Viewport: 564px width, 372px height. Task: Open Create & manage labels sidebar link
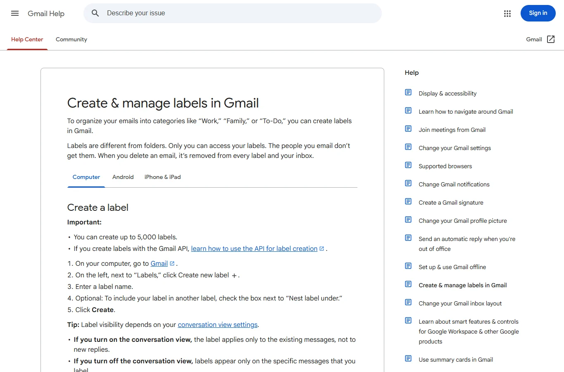pos(463,285)
